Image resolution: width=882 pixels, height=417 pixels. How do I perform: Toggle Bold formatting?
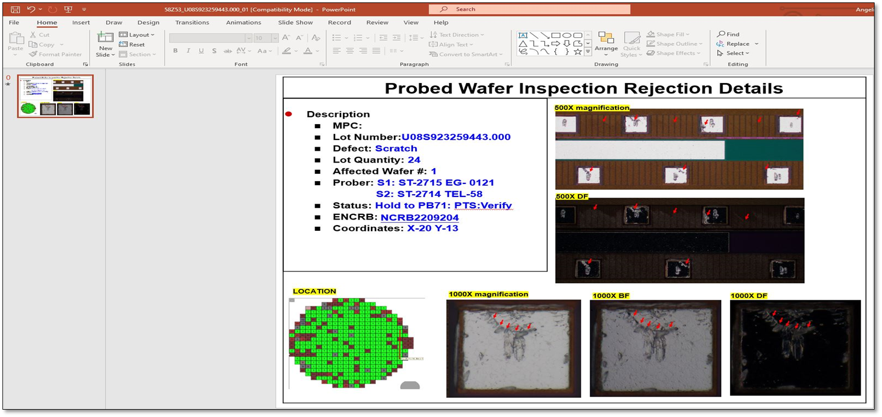tap(175, 51)
